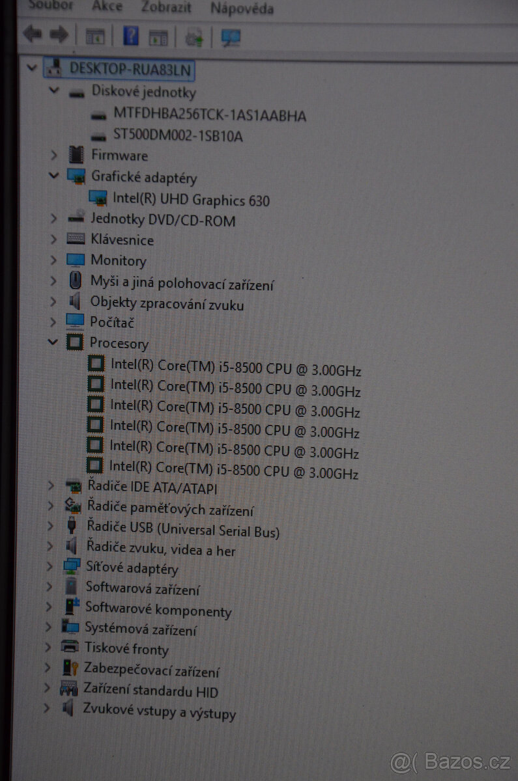
Task: Open the Zobrazit menu
Action: (x=166, y=7)
